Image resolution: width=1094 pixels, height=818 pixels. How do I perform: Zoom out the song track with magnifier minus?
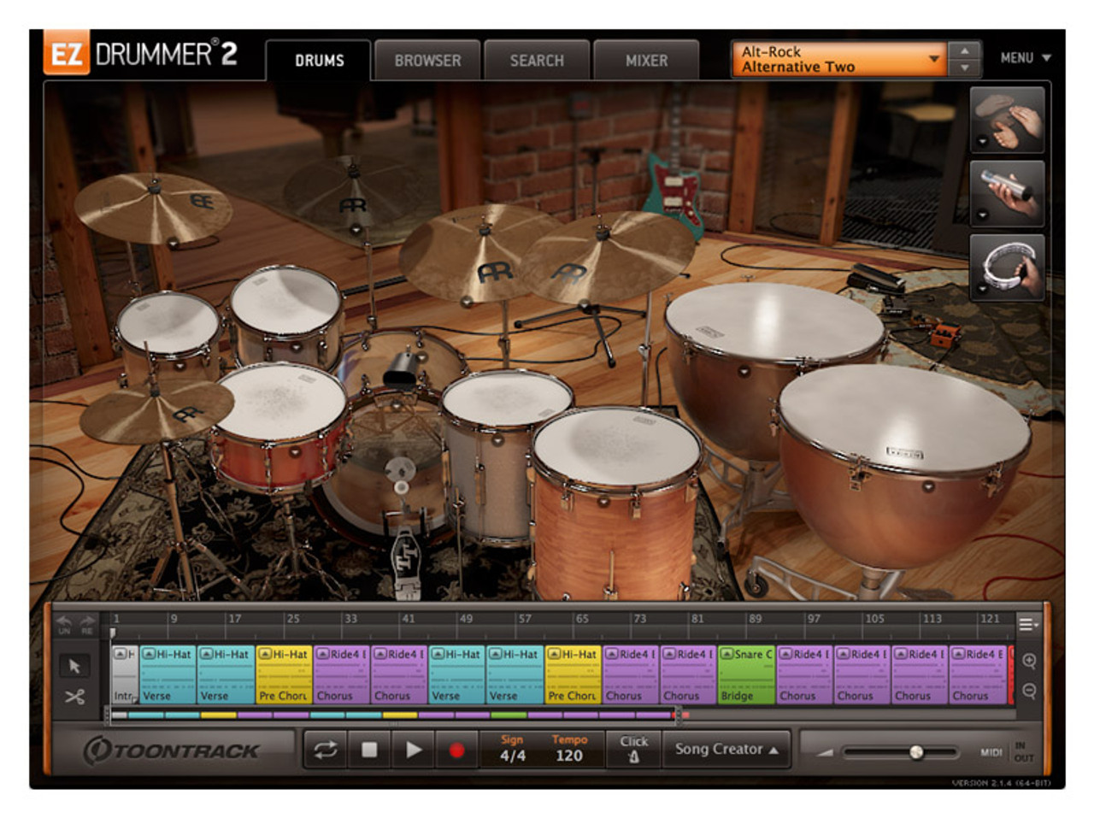coord(1029,691)
